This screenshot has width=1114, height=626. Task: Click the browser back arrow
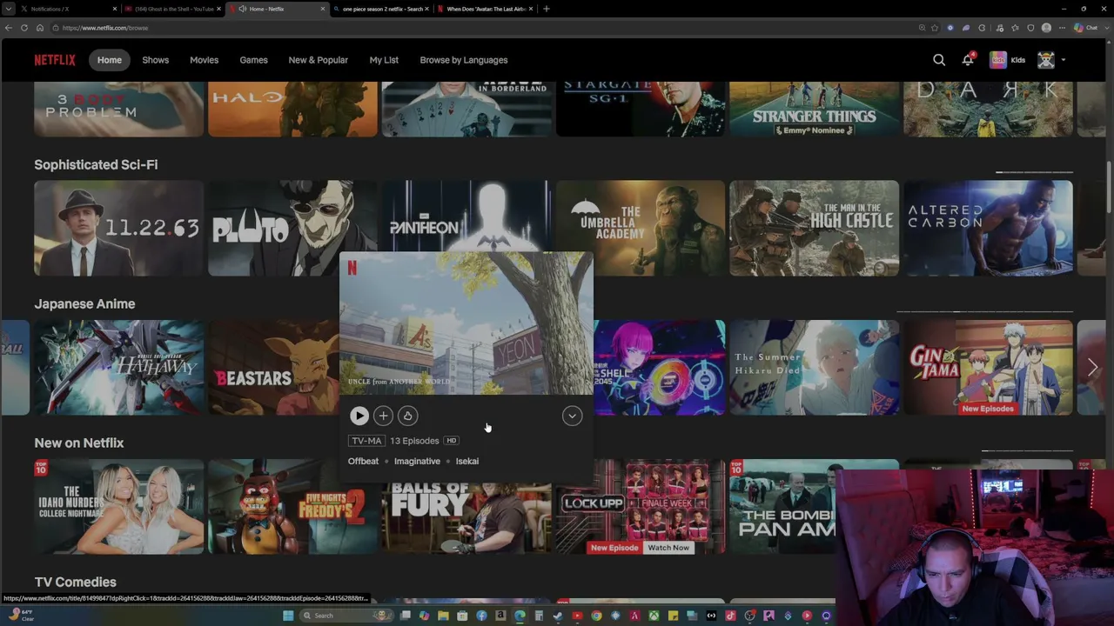(9, 28)
